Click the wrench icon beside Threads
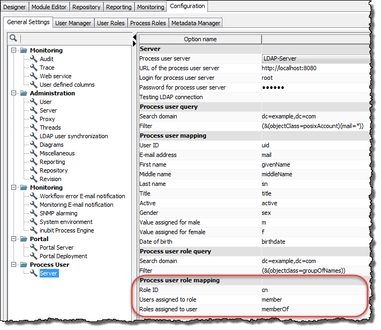This screenshot has height=330, width=381. point(34,127)
